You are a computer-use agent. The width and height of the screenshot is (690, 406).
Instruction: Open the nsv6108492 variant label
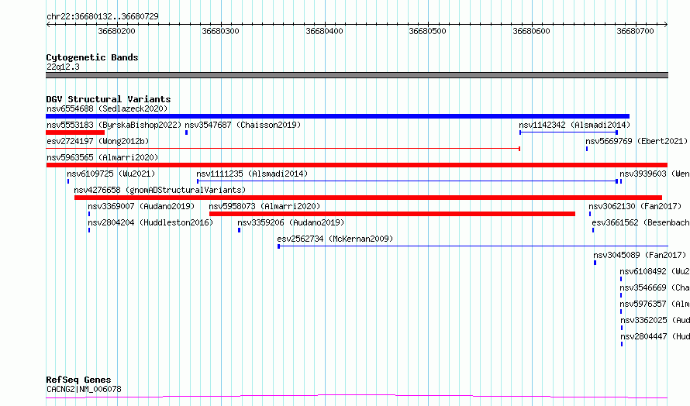point(655,271)
